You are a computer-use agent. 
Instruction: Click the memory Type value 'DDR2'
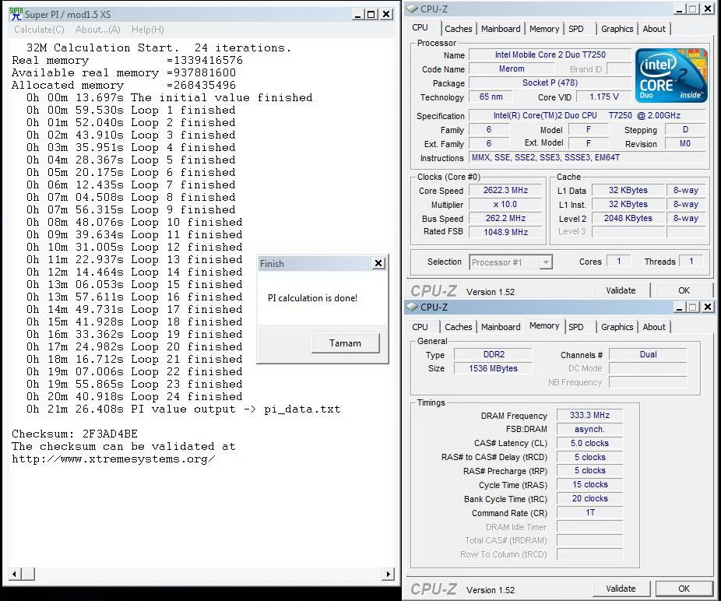494,354
